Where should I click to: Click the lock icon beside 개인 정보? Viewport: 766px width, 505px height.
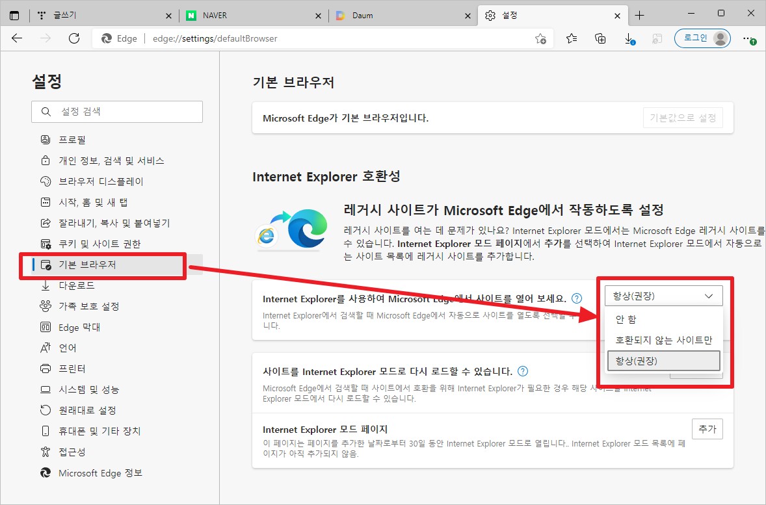click(46, 161)
